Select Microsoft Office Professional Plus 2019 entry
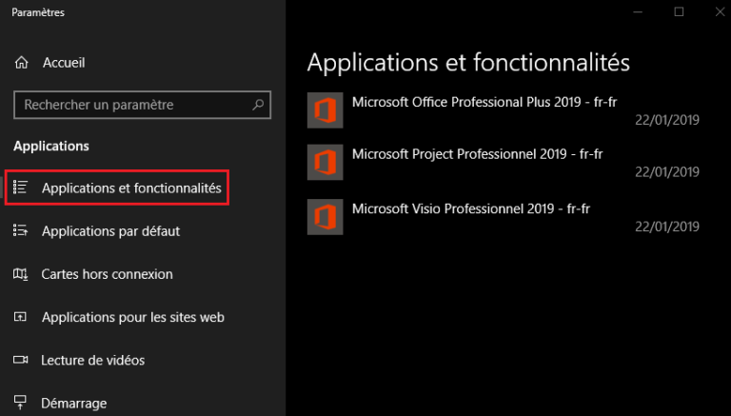731x416 pixels. coord(504,110)
